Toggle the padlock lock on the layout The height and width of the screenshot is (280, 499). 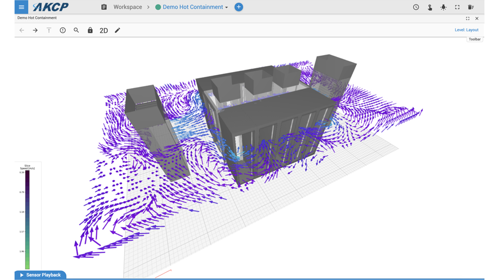coord(90,30)
